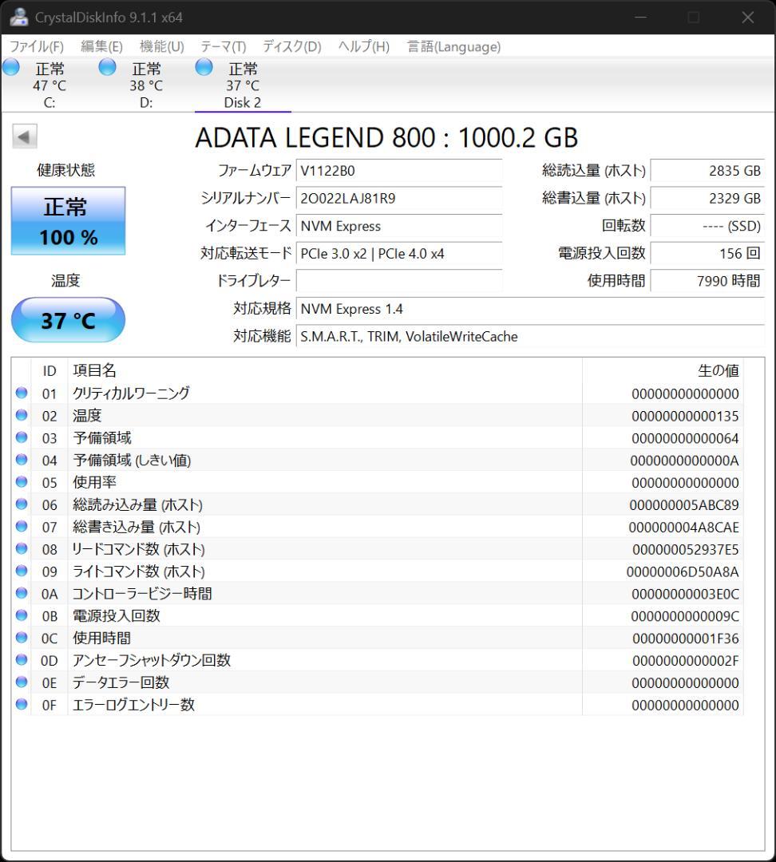Click the blue status orb for Disk 2
The height and width of the screenshot is (862, 776).
(204, 67)
